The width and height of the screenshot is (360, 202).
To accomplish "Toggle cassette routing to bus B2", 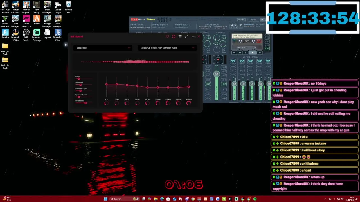I will coord(267,49).
